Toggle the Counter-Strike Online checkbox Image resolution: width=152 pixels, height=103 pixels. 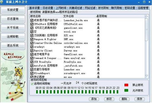[x=32, y=43]
